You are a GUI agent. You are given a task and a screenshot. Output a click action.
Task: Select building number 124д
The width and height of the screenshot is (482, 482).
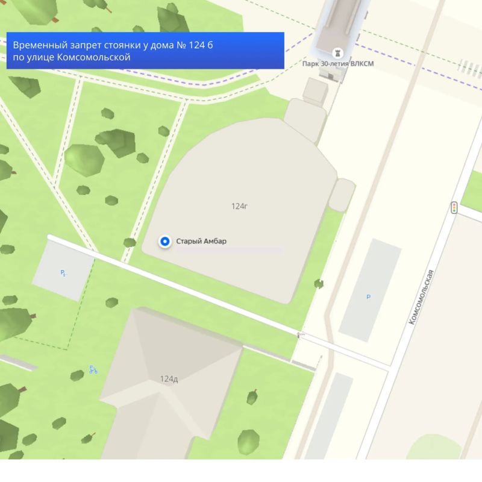169,379
